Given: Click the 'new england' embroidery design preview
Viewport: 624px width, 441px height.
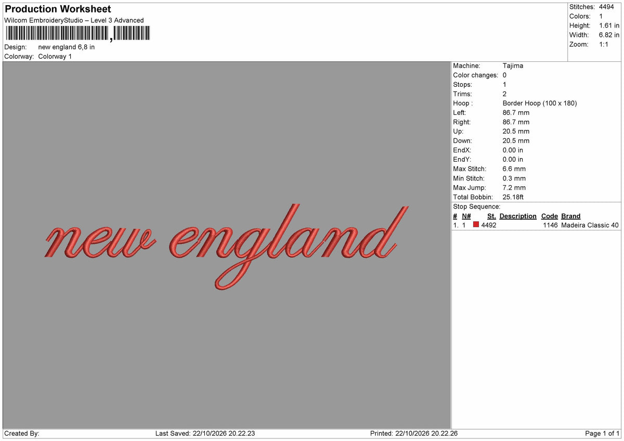Looking at the screenshot, I should point(227,247).
